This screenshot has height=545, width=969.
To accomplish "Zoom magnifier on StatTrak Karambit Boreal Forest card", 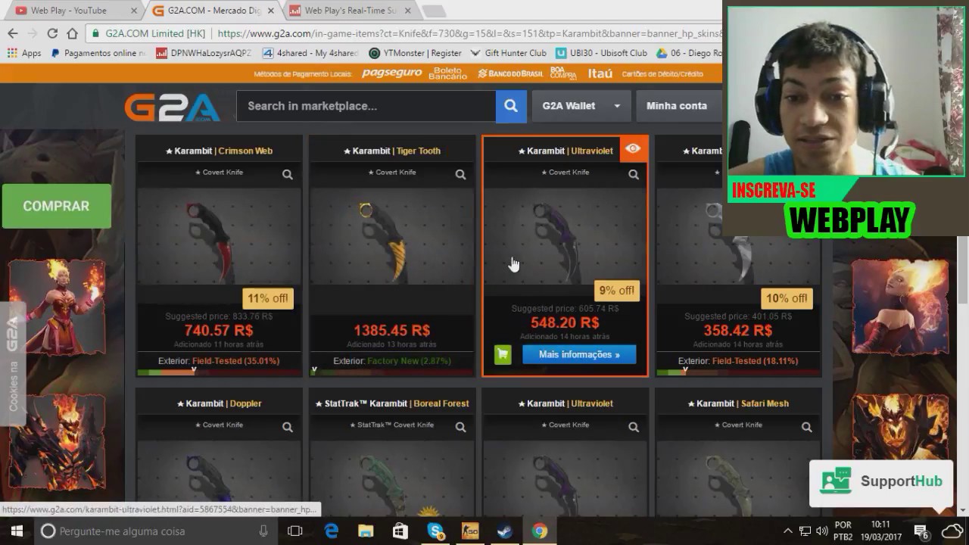I will pyautogui.click(x=460, y=428).
